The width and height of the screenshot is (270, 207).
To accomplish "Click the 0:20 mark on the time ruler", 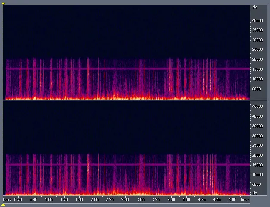I will point(18,200).
